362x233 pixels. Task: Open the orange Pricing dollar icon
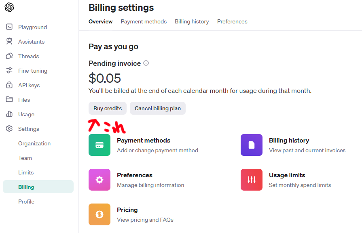[x=99, y=214]
